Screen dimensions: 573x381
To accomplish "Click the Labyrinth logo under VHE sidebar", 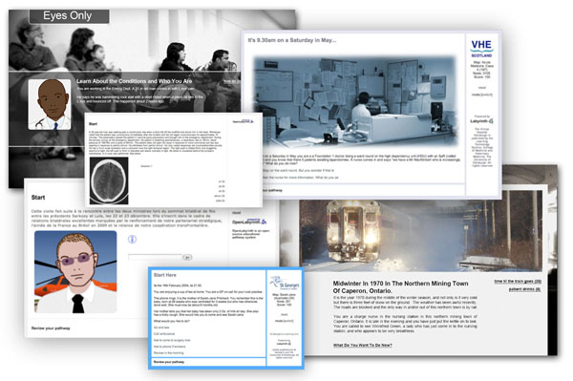I will [x=481, y=120].
